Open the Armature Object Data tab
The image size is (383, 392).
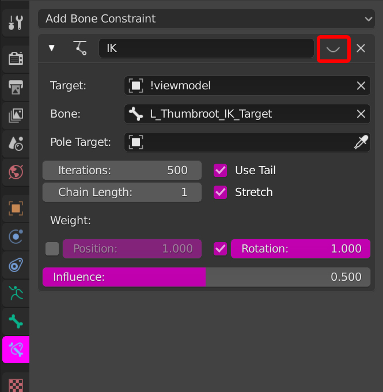(x=16, y=293)
